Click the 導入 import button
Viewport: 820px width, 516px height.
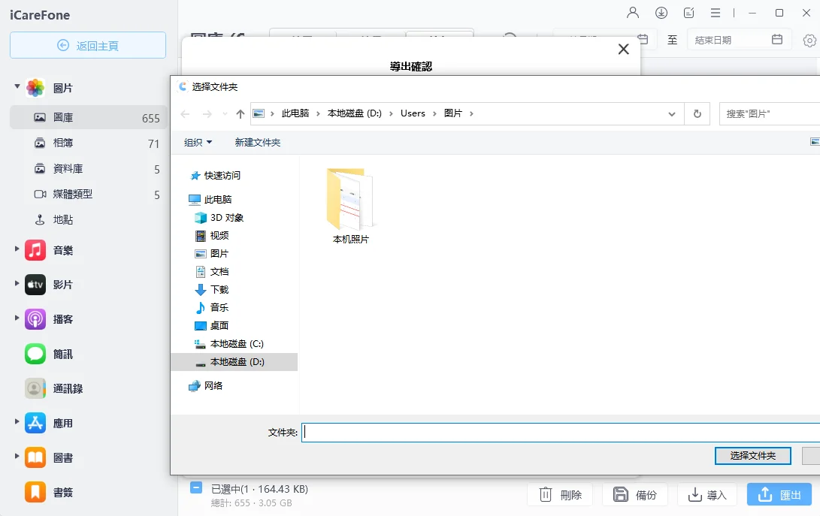coord(707,494)
